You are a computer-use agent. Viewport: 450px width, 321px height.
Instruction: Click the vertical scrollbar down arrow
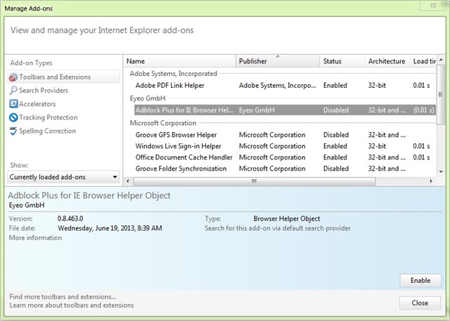[x=441, y=172]
